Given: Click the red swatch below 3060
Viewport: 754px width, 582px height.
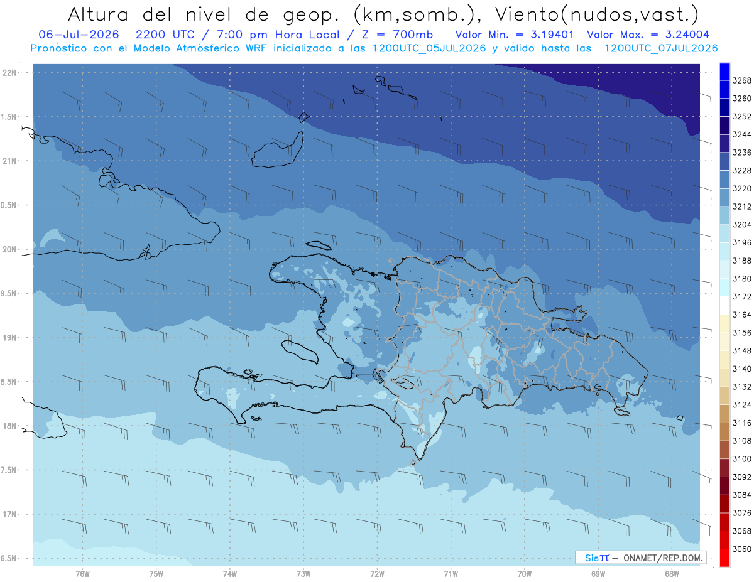Looking at the screenshot, I should point(724,558).
